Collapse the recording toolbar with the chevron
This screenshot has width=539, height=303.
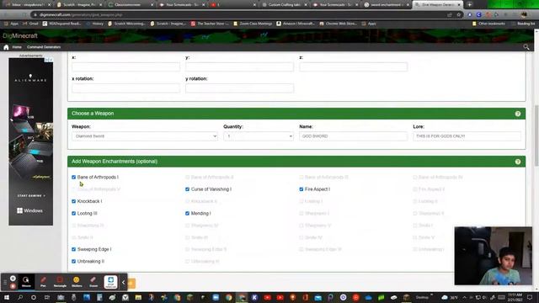(123, 282)
